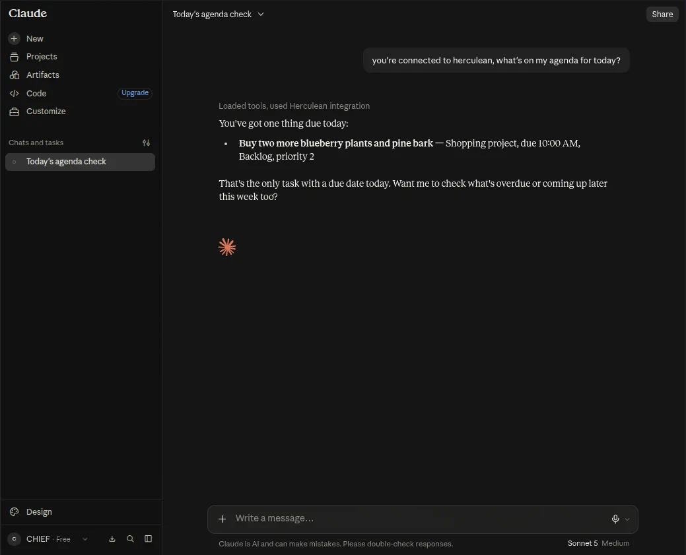Expand Loaded tools, used Herculean integration details

[294, 106]
